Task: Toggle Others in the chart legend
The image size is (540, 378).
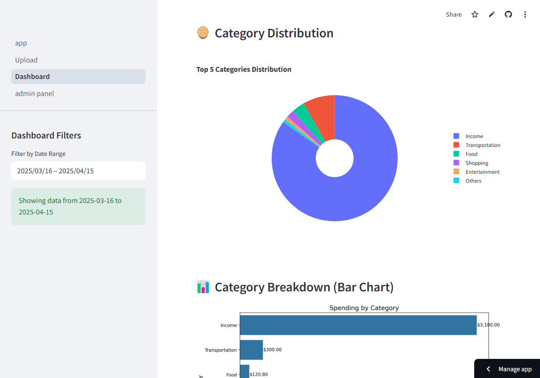Action: pos(473,181)
